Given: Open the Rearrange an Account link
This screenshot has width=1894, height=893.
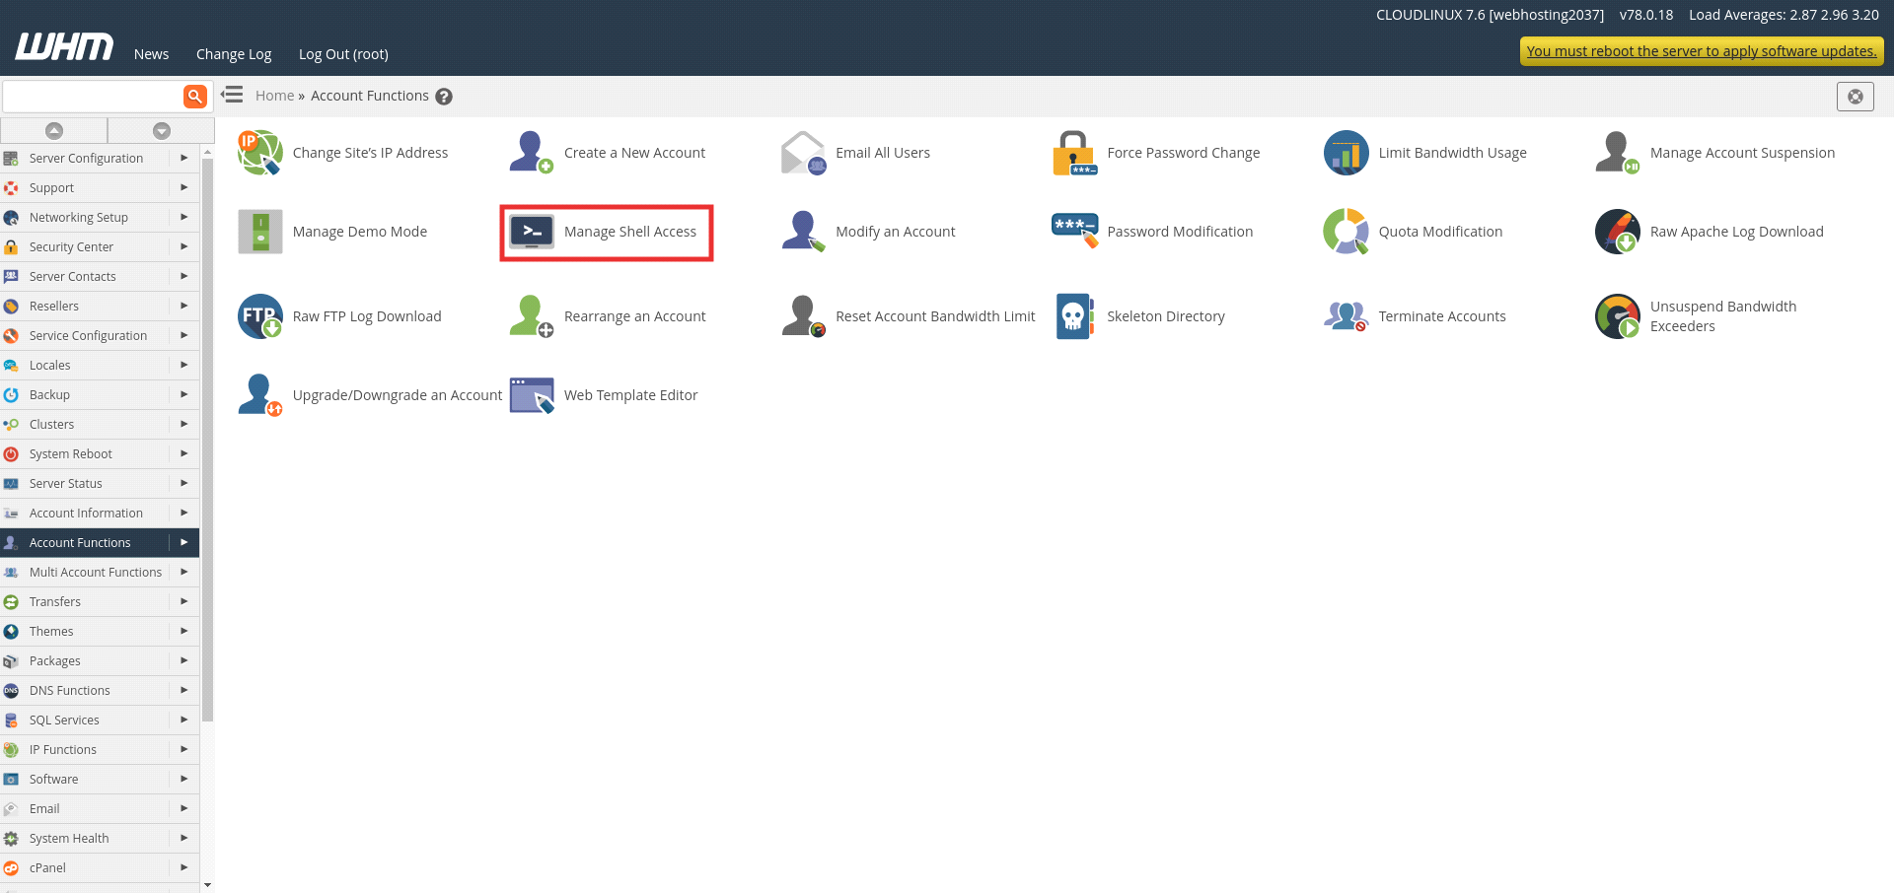Looking at the screenshot, I should 634,316.
